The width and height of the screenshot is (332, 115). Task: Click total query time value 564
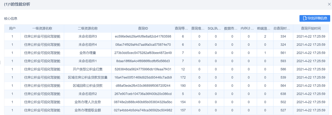[283, 86]
